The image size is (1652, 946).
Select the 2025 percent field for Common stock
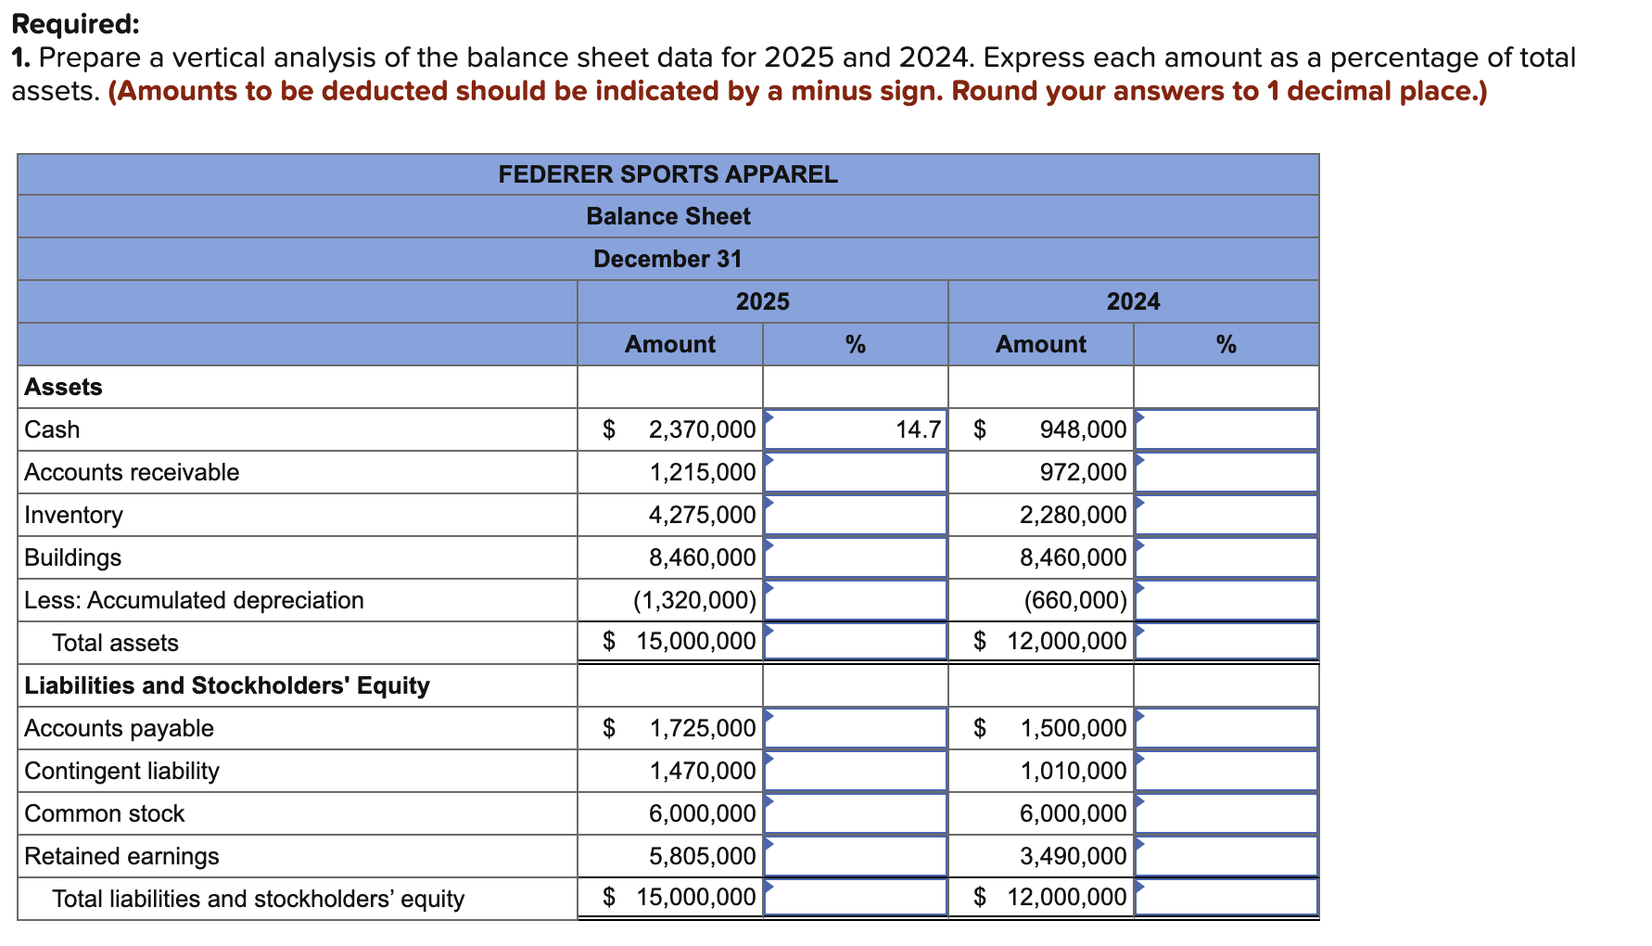(856, 813)
